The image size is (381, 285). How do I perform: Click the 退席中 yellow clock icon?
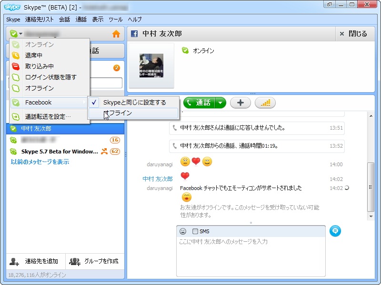[16, 56]
